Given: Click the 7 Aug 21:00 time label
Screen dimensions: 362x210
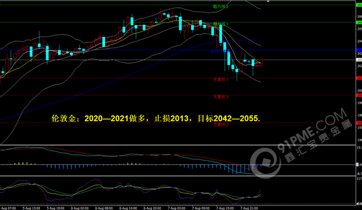Looking at the screenshot, I should (x=250, y=208).
